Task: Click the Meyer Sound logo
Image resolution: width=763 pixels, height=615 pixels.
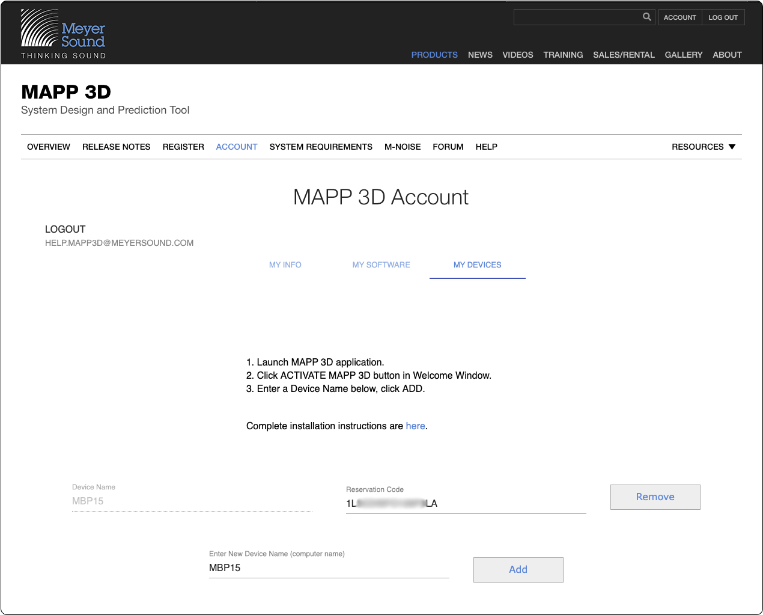Action: pyautogui.click(x=64, y=34)
